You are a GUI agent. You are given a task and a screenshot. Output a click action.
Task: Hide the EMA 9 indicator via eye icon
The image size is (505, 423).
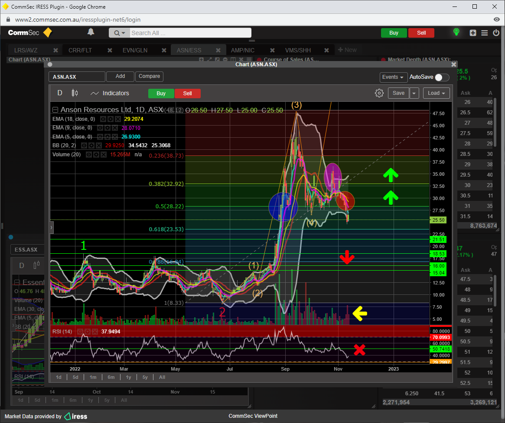pos(100,128)
